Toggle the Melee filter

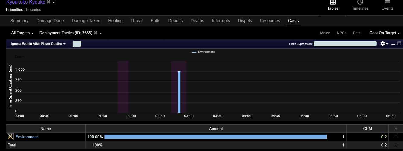point(325,33)
